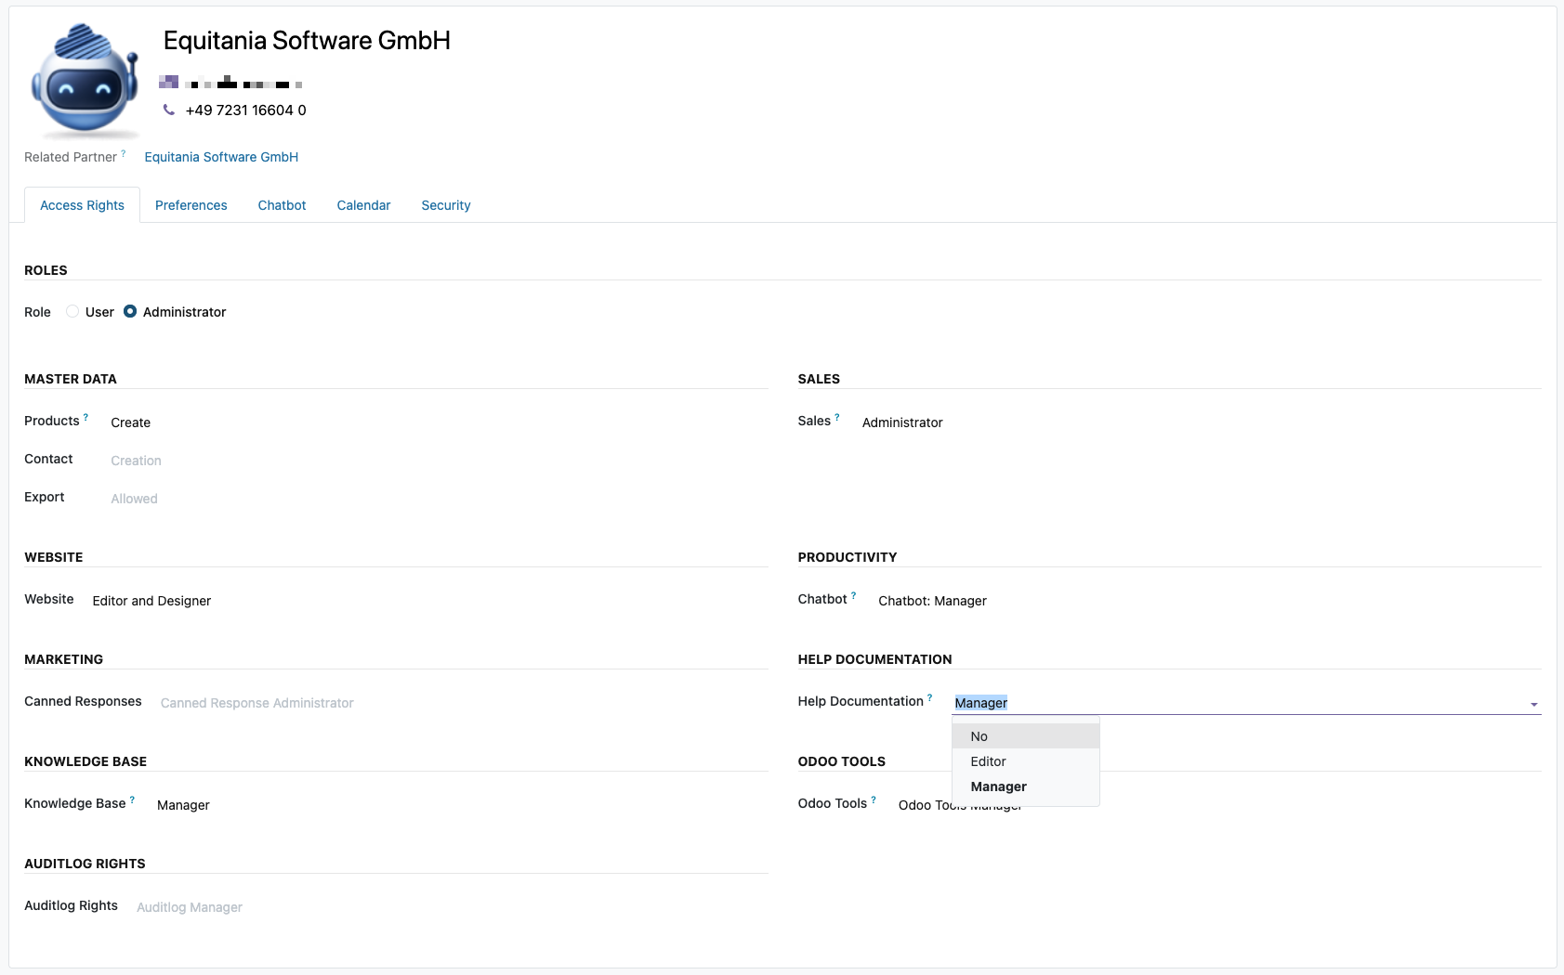Click the Export field label

45,497
